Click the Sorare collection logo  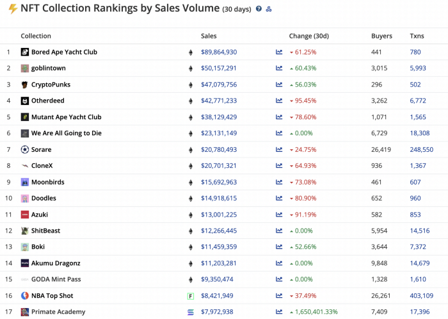tap(25, 149)
